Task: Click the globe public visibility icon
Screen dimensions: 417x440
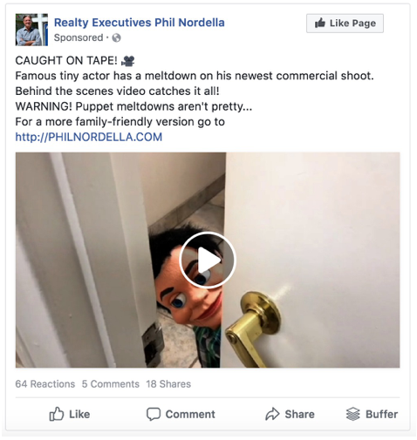Action: [116, 37]
